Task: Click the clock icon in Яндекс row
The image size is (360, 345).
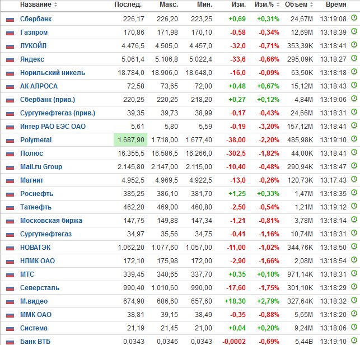Action: click(354, 58)
